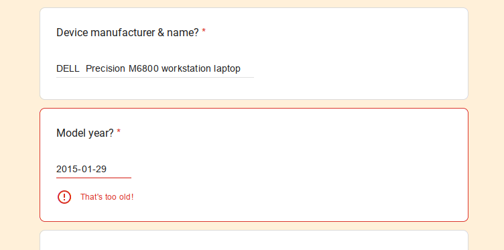Click the red exclamation error icon
Viewport: 504px width, 250px height.
(64, 197)
